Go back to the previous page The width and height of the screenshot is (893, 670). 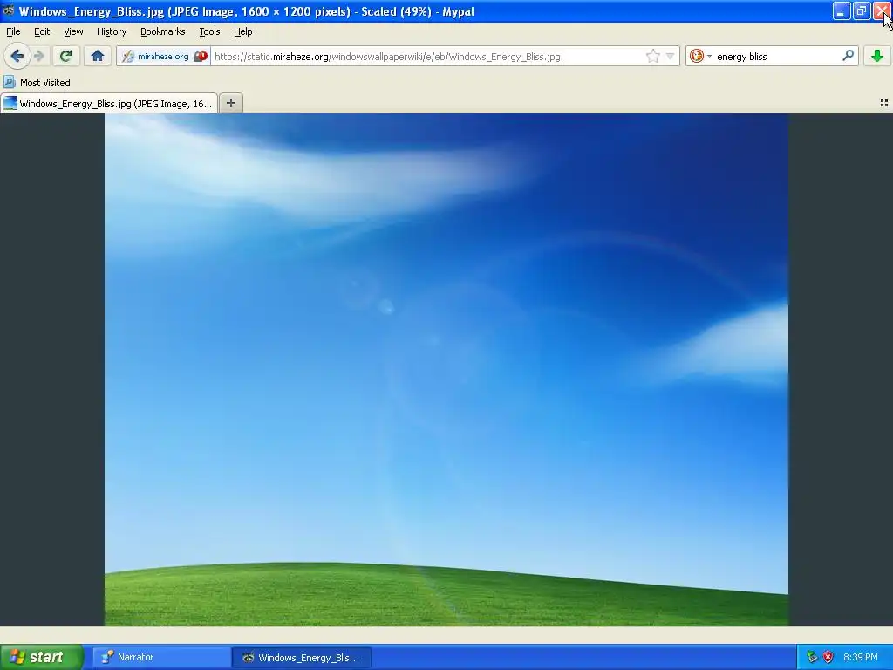[x=17, y=57]
